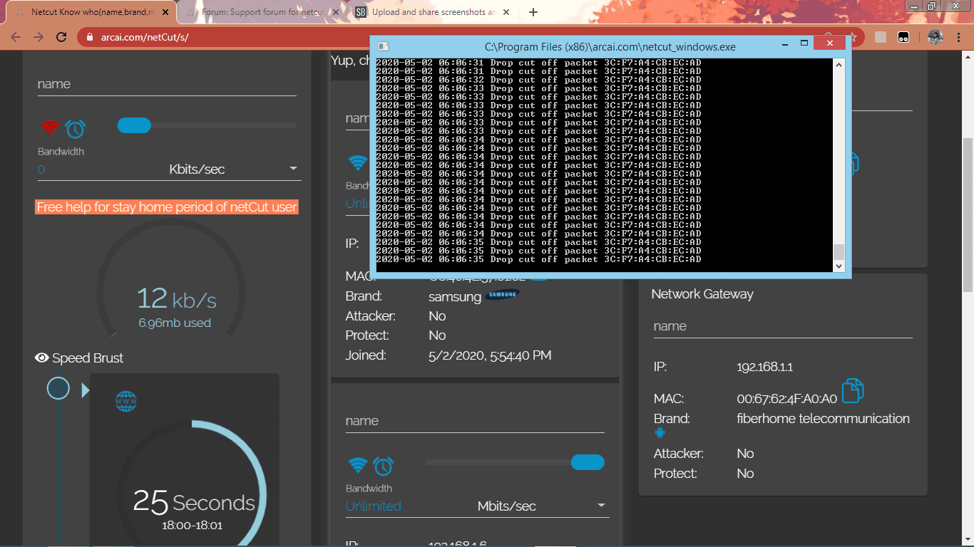Click the globe WWW icon in Speed Brust panel

(125, 402)
